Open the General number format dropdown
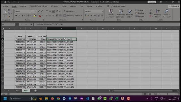 point(102,11)
